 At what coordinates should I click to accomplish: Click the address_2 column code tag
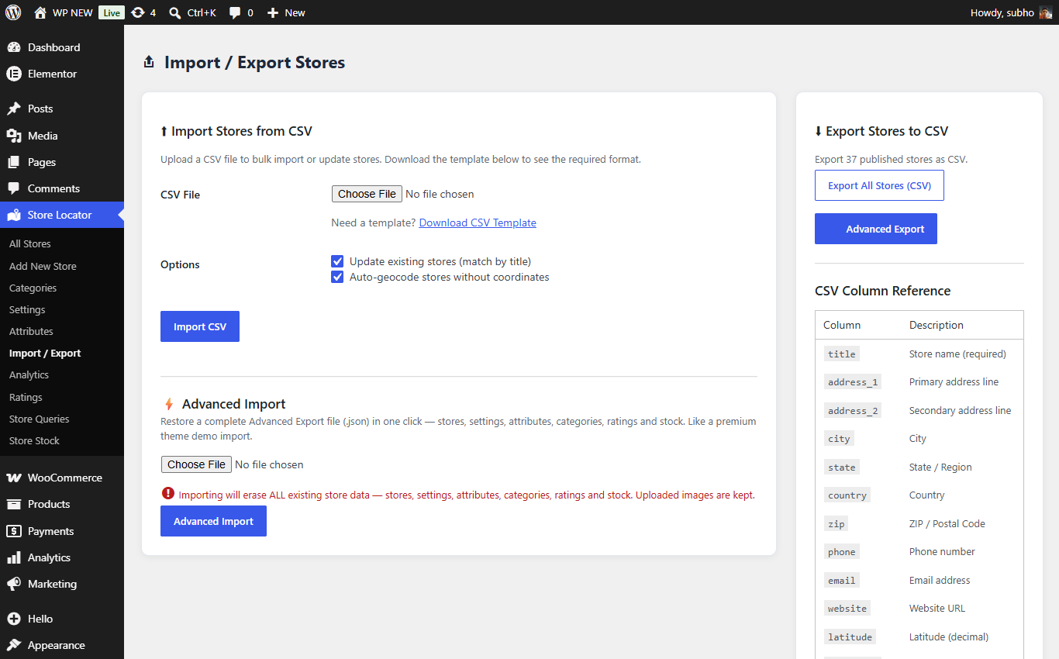click(x=853, y=410)
